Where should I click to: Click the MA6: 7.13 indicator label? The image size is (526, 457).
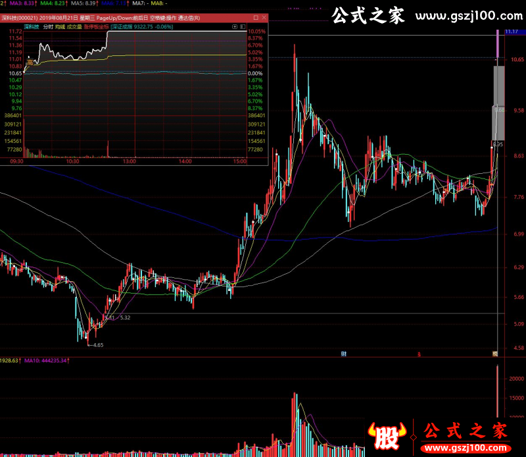coord(115,3)
